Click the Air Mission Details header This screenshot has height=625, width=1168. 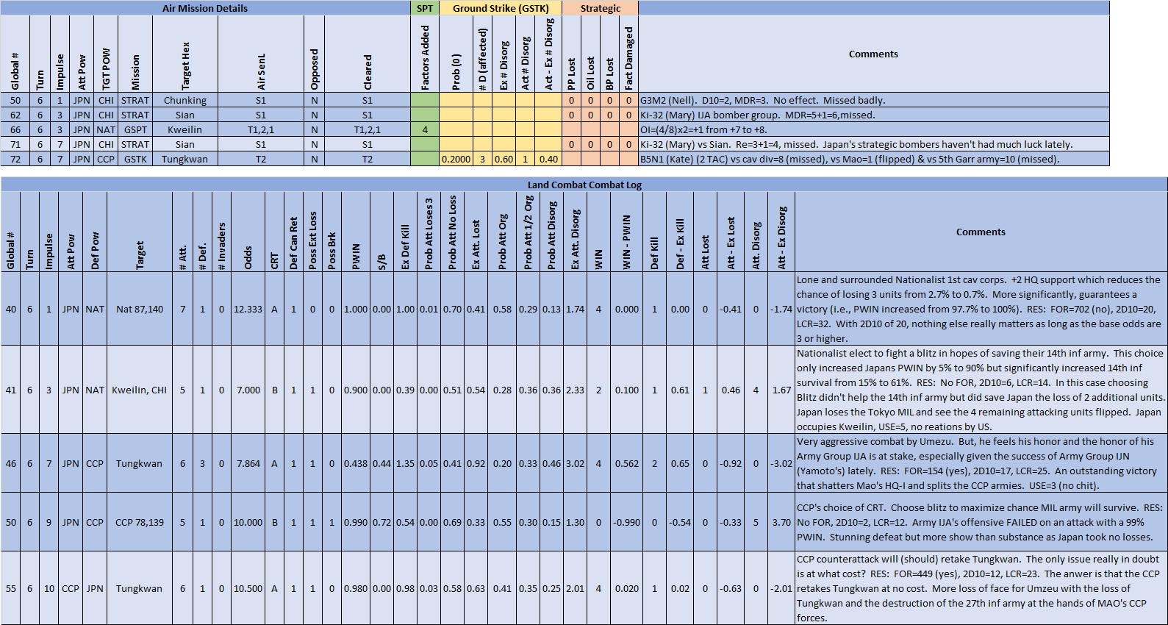pyautogui.click(x=205, y=8)
